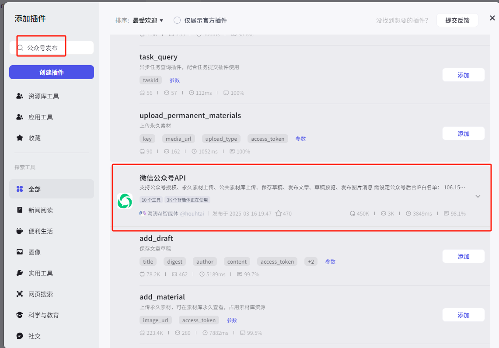
Task: Click the 网页搜索 network icon
Action: coord(20,294)
